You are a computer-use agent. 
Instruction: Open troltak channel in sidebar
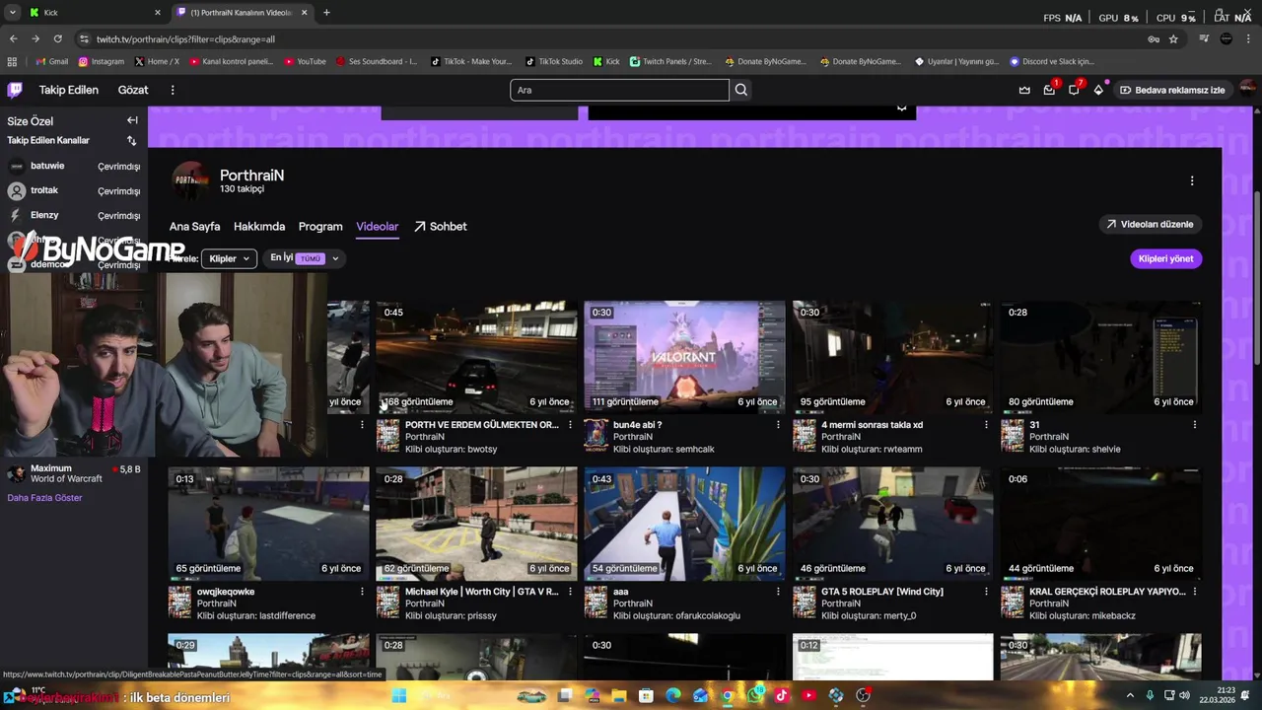click(x=74, y=190)
